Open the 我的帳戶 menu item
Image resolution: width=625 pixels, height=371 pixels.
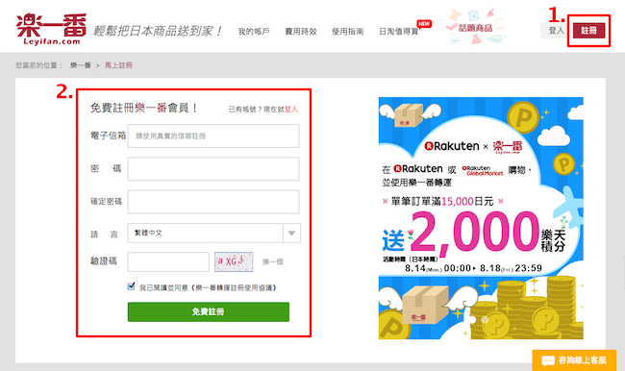coord(254,31)
